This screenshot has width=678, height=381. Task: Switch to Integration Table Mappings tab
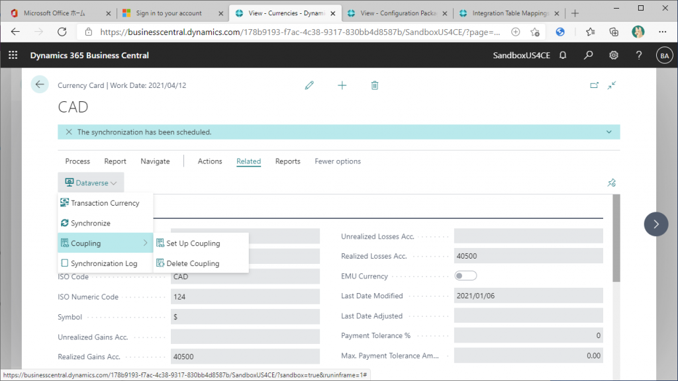[x=510, y=13]
